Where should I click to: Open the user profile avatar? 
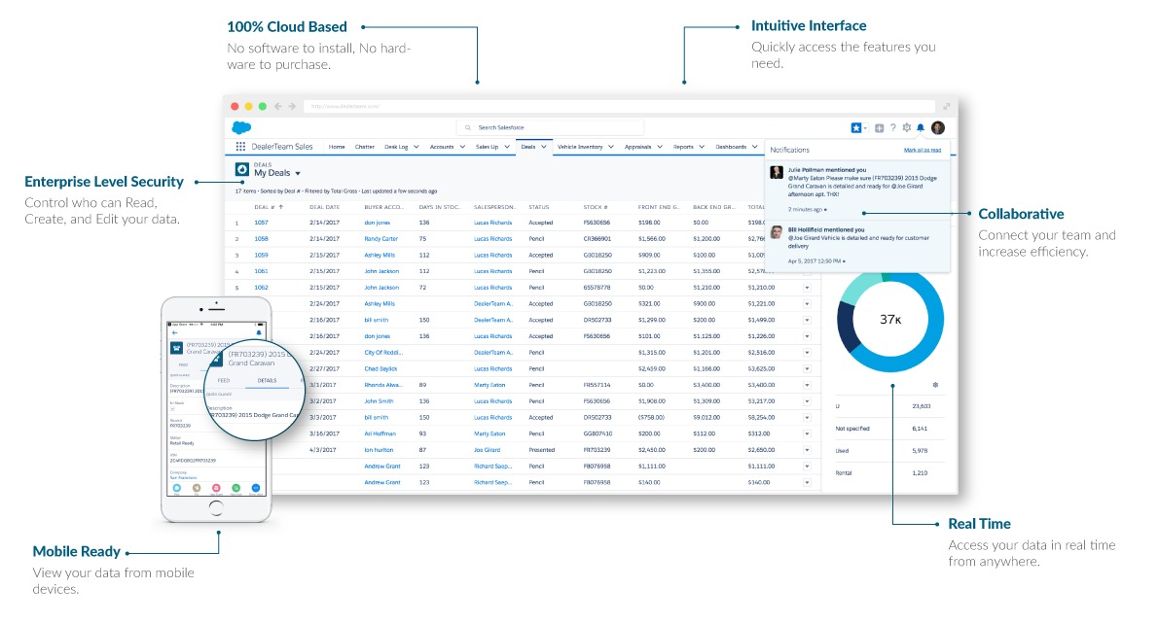pos(938,127)
